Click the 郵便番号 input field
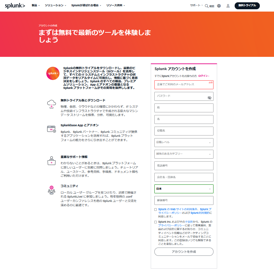This screenshot has height=271, width=274. click(184, 200)
